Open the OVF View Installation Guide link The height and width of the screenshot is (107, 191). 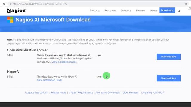pyautogui.click(x=64, y=62)
